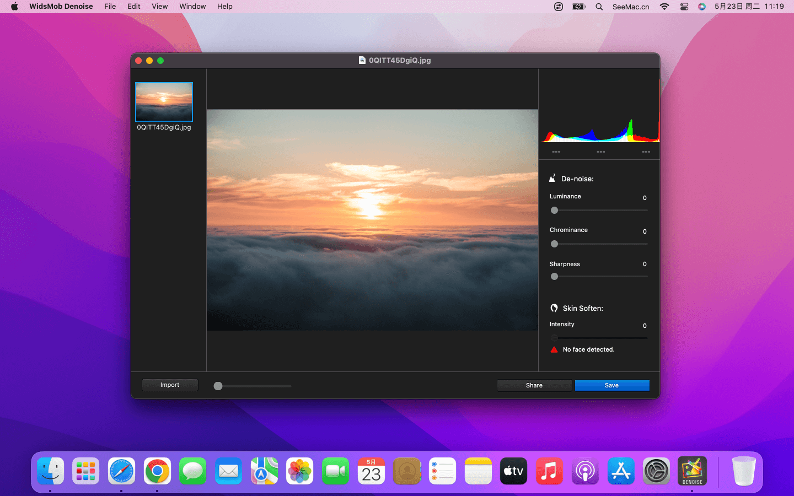Open Safari from the Dock
This screenshot has height=496, width=794.
pyautogui.click(x=122, y=471)
